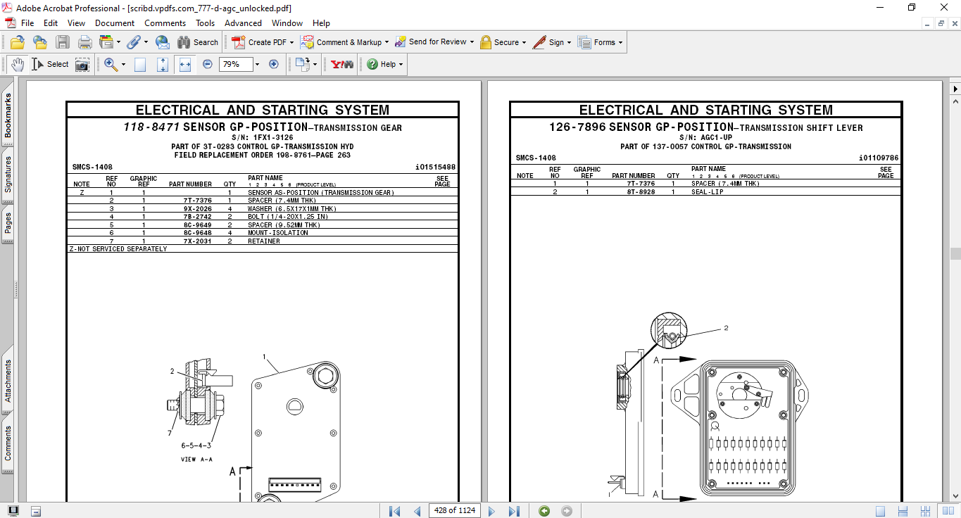Screen dimensions: 961x518
Task: Click the zoom out minus button
Action: pyautogui.click(x=208, y=64)
